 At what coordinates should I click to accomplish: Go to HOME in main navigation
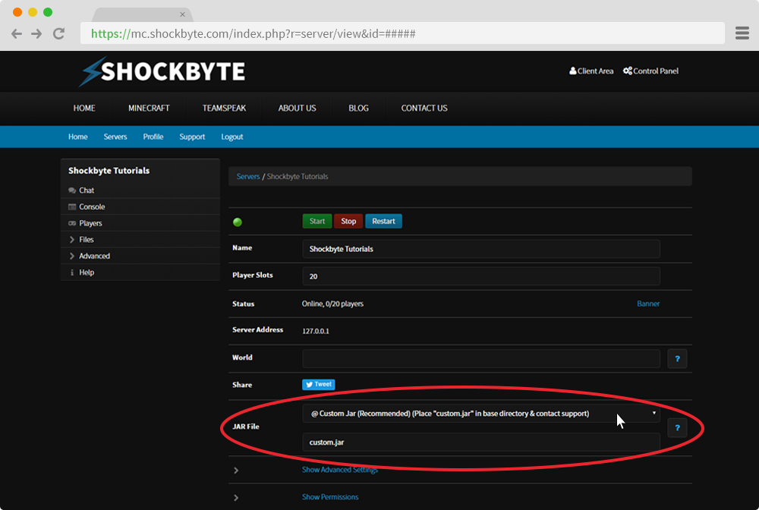tap(84, 108)
